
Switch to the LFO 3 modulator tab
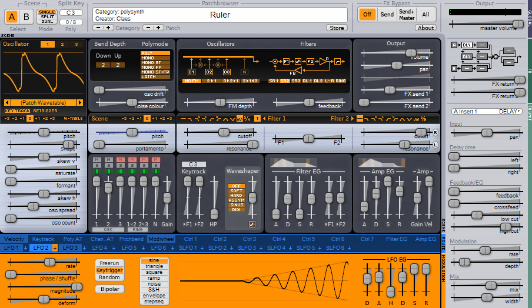(x=70, y=248)
